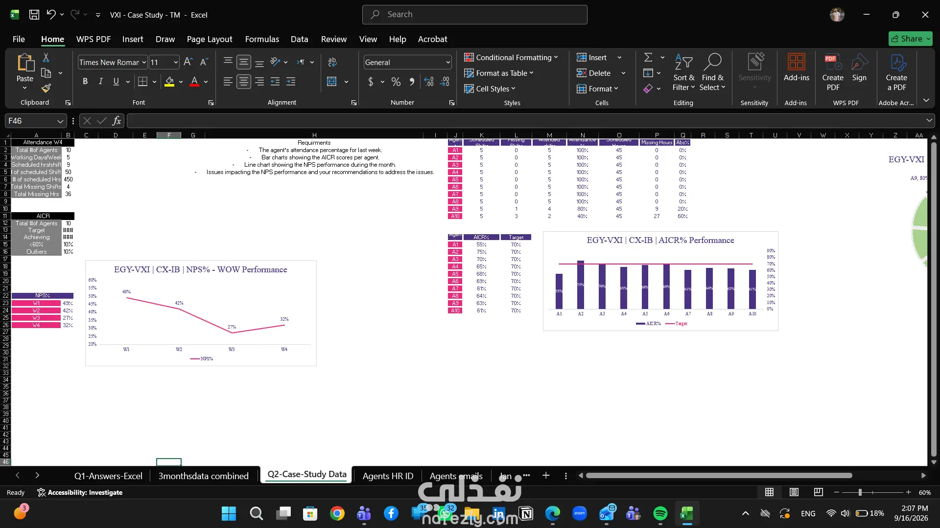Open Spotify from the taskbar
The image size is (940, 528).
[660, 513]
